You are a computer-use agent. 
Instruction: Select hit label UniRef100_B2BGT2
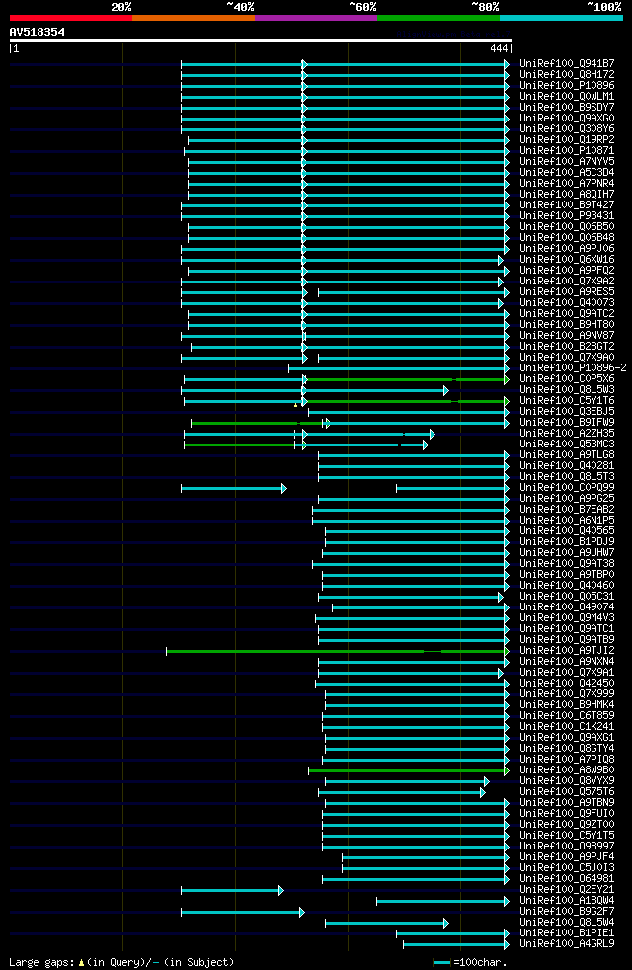(x=567, y=346)
